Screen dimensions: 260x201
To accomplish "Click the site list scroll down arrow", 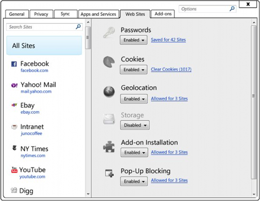I will click(88, 194).
